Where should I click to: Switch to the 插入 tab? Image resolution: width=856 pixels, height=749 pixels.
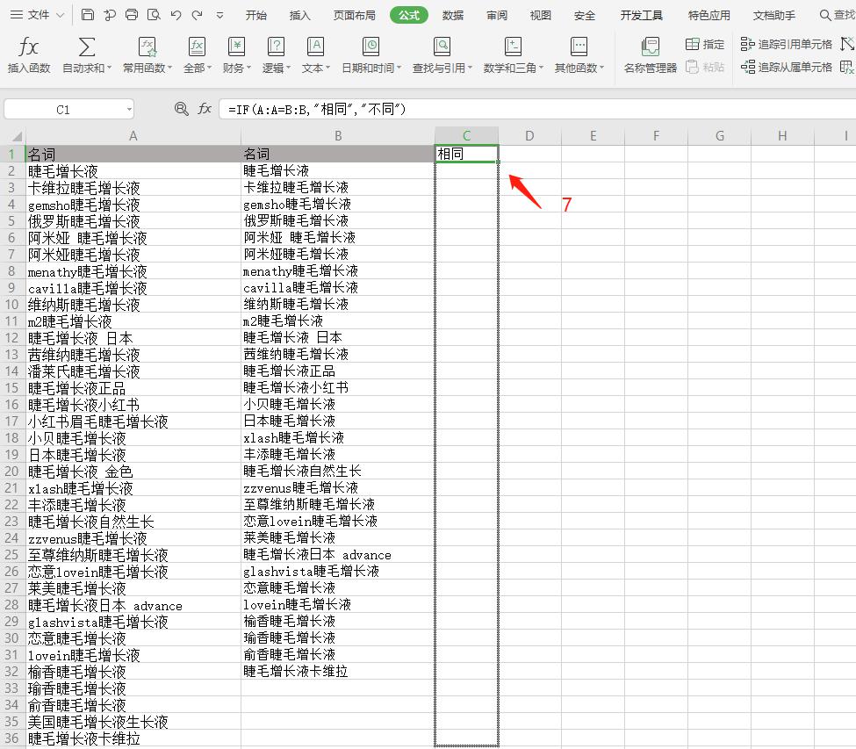point(299,15)
